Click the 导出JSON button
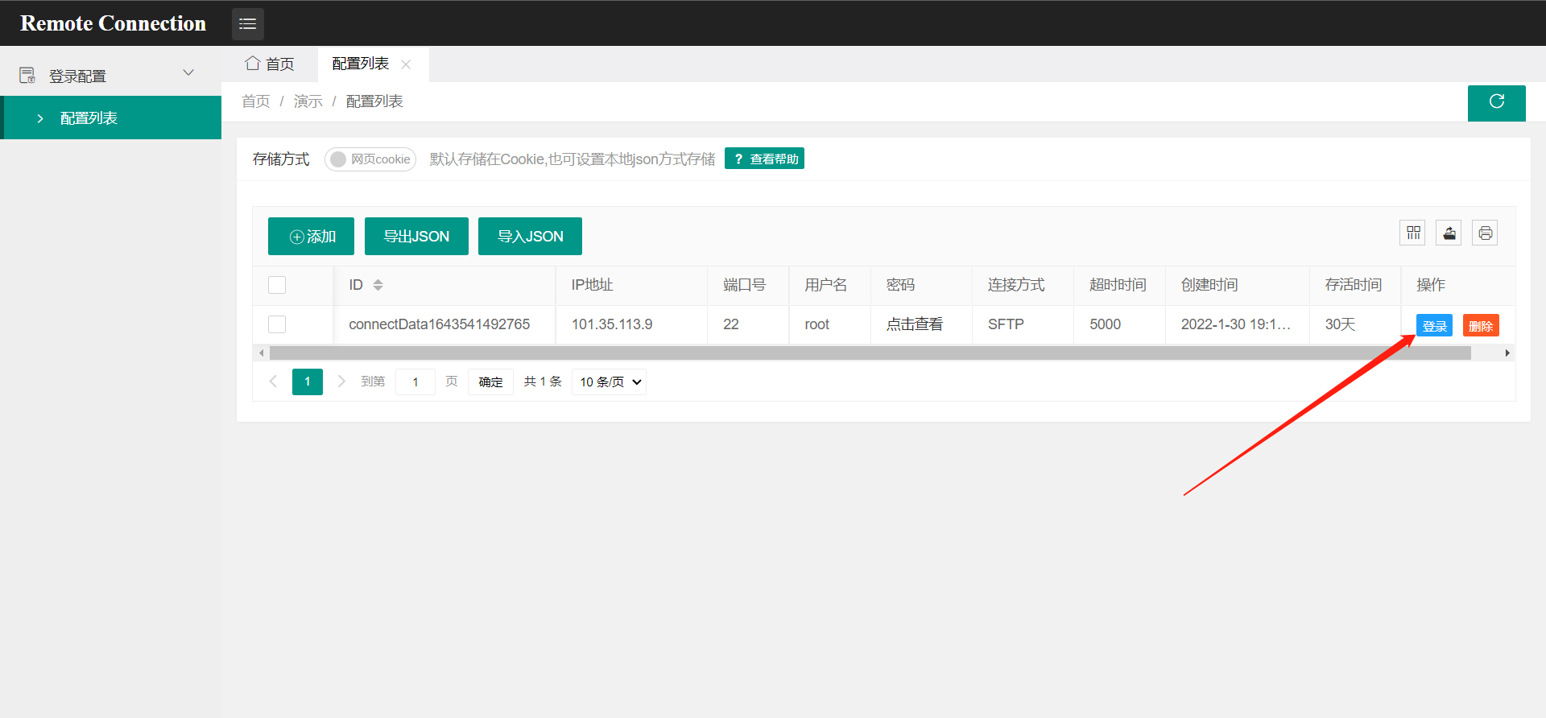 point(416,237)
